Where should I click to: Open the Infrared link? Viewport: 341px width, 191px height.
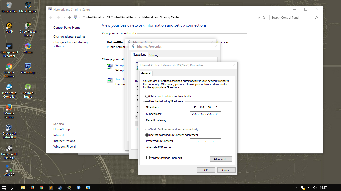[58, 135]
